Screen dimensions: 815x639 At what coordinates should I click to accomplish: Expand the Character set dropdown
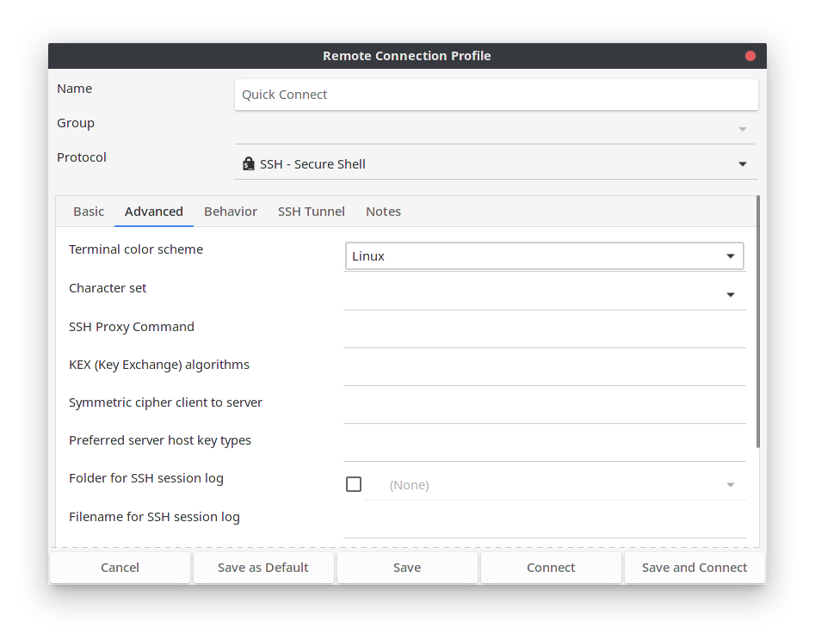tap(730, 295)
